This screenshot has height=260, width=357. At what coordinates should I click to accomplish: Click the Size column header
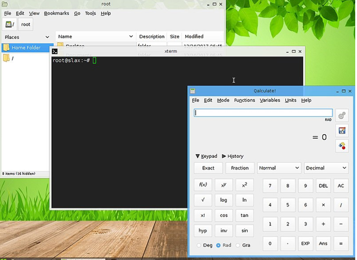tap(175, 36)
